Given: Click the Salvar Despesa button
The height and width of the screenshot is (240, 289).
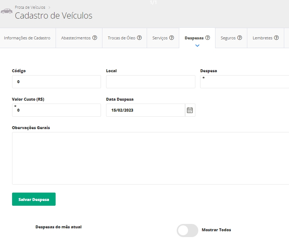Looking at the screenshot, I should click(34, 199).
